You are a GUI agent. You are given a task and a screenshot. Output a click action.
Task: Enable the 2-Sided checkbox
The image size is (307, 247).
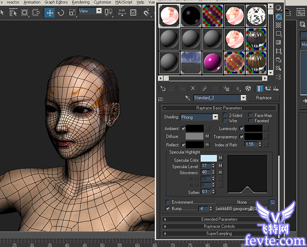coord(225,115)
